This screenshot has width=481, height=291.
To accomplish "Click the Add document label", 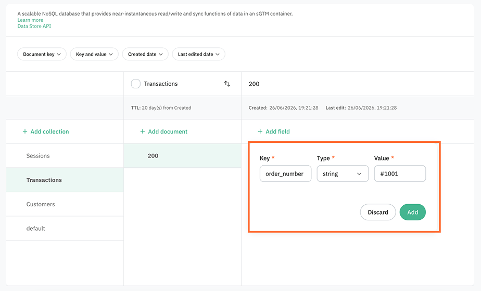I will point(168,131).
